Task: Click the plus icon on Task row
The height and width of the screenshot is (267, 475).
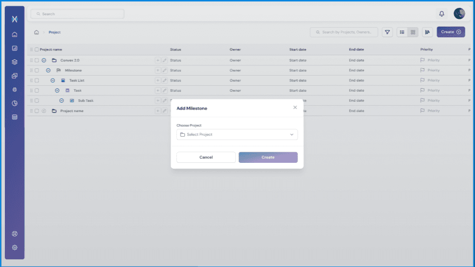Action: [158, 91]
